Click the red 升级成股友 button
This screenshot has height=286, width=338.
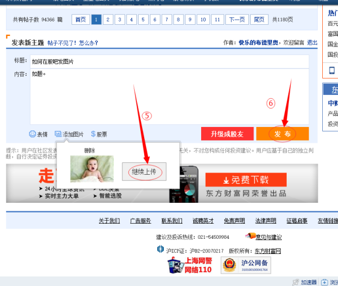click(227, 134)
